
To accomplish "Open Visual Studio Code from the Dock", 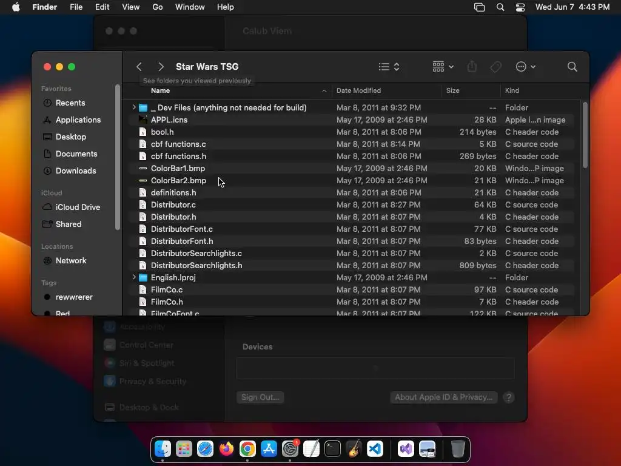I will click(x=375, y=449).
